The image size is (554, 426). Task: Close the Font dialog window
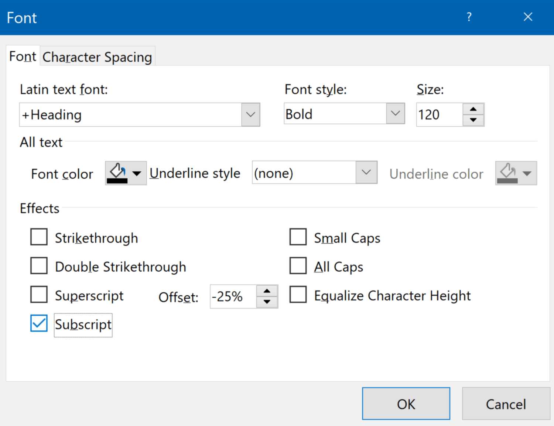tap(528, 17)
